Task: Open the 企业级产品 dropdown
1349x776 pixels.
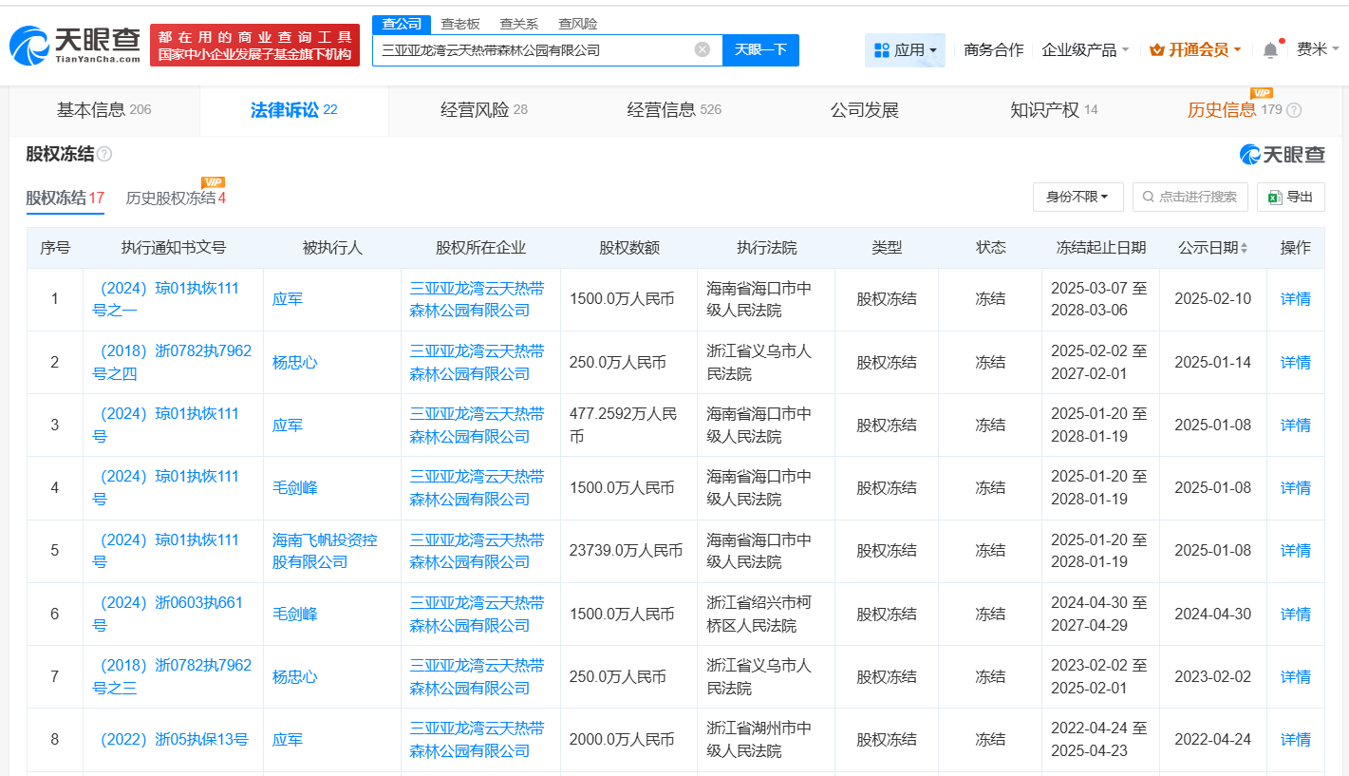Action: pyautogui.click(x=1080, y=47)
